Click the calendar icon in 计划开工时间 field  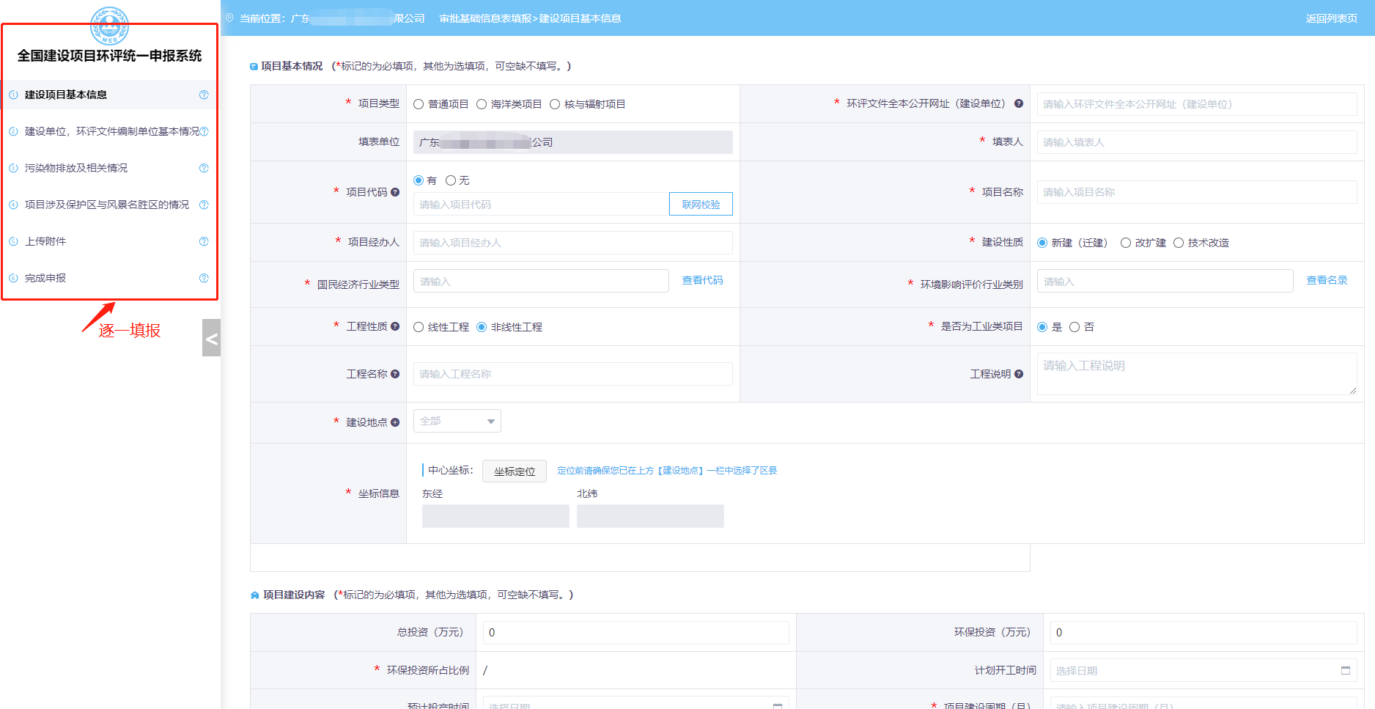click(1345, 670)
